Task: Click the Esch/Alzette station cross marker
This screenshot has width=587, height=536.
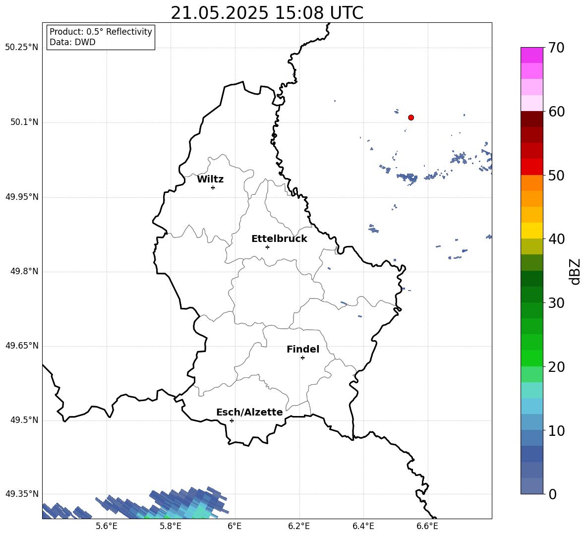Action: pos(232,420)
